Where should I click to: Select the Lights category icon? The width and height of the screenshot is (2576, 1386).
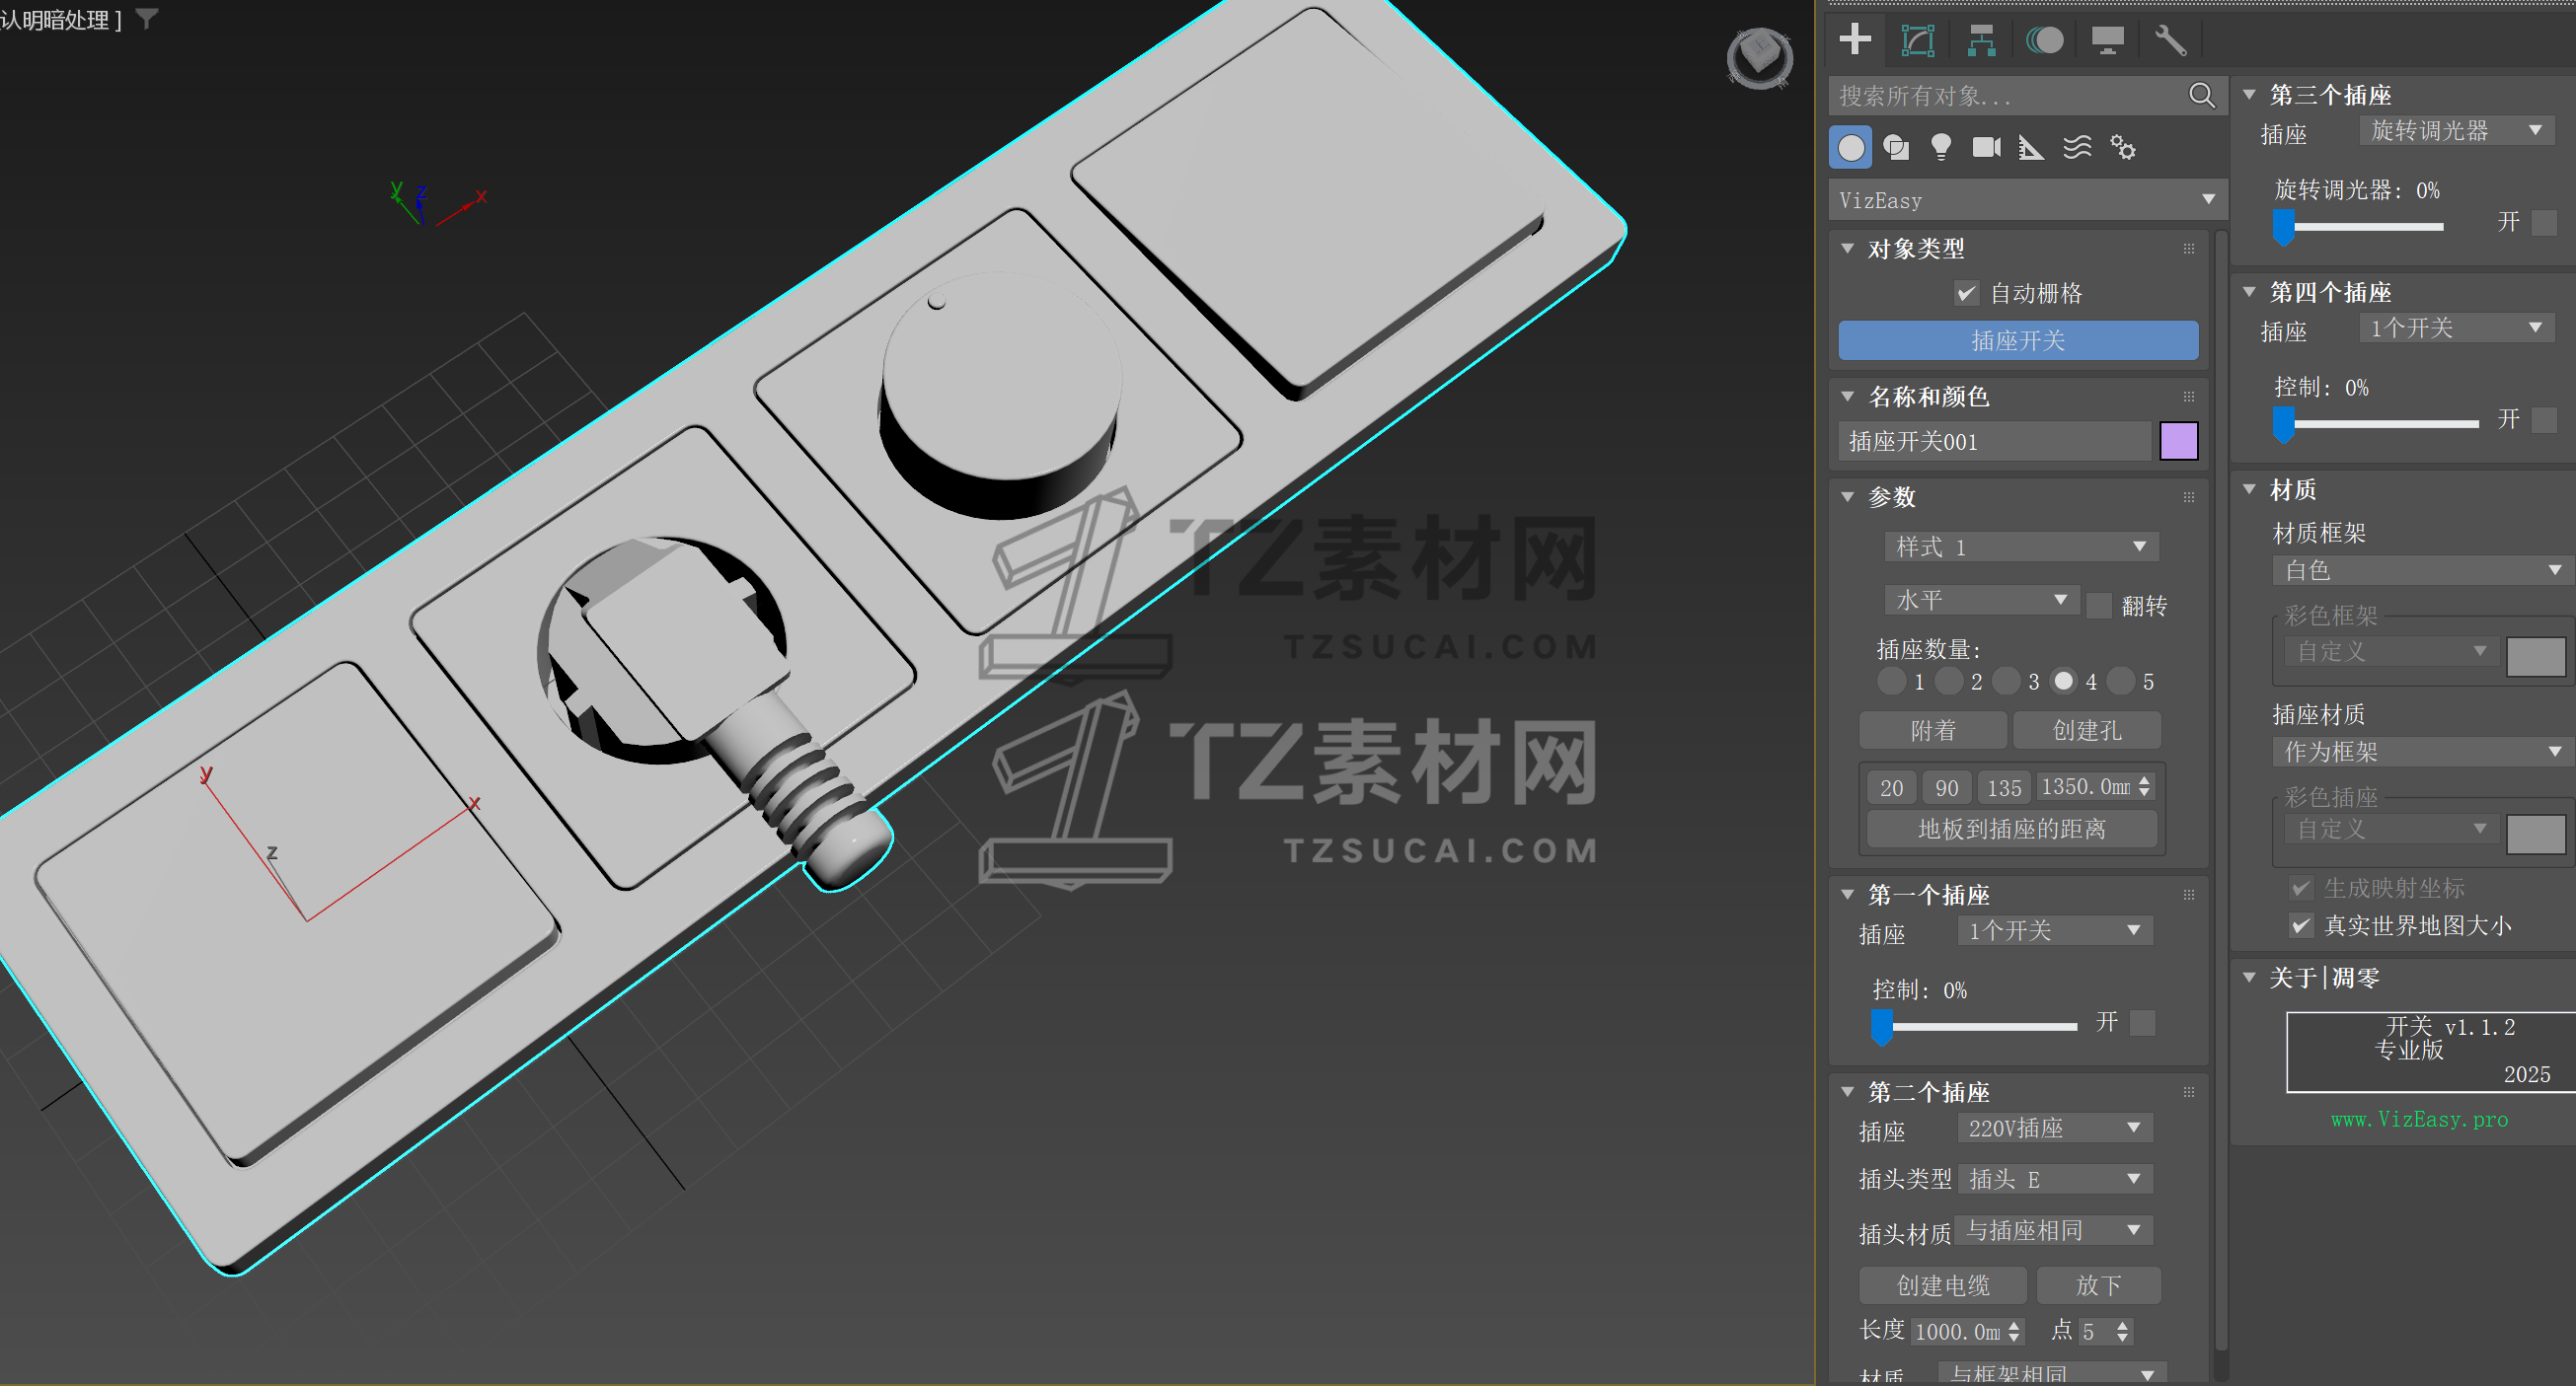click(1940, 147)
